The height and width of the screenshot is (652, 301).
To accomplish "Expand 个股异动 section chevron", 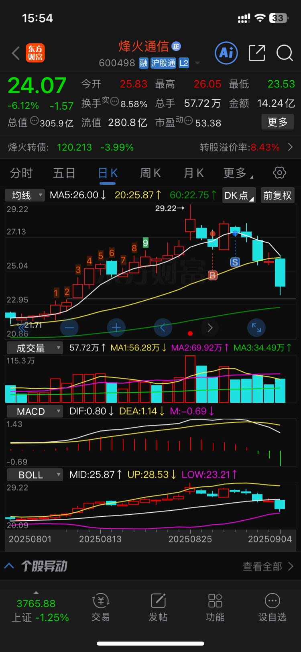I will [9, 566].
